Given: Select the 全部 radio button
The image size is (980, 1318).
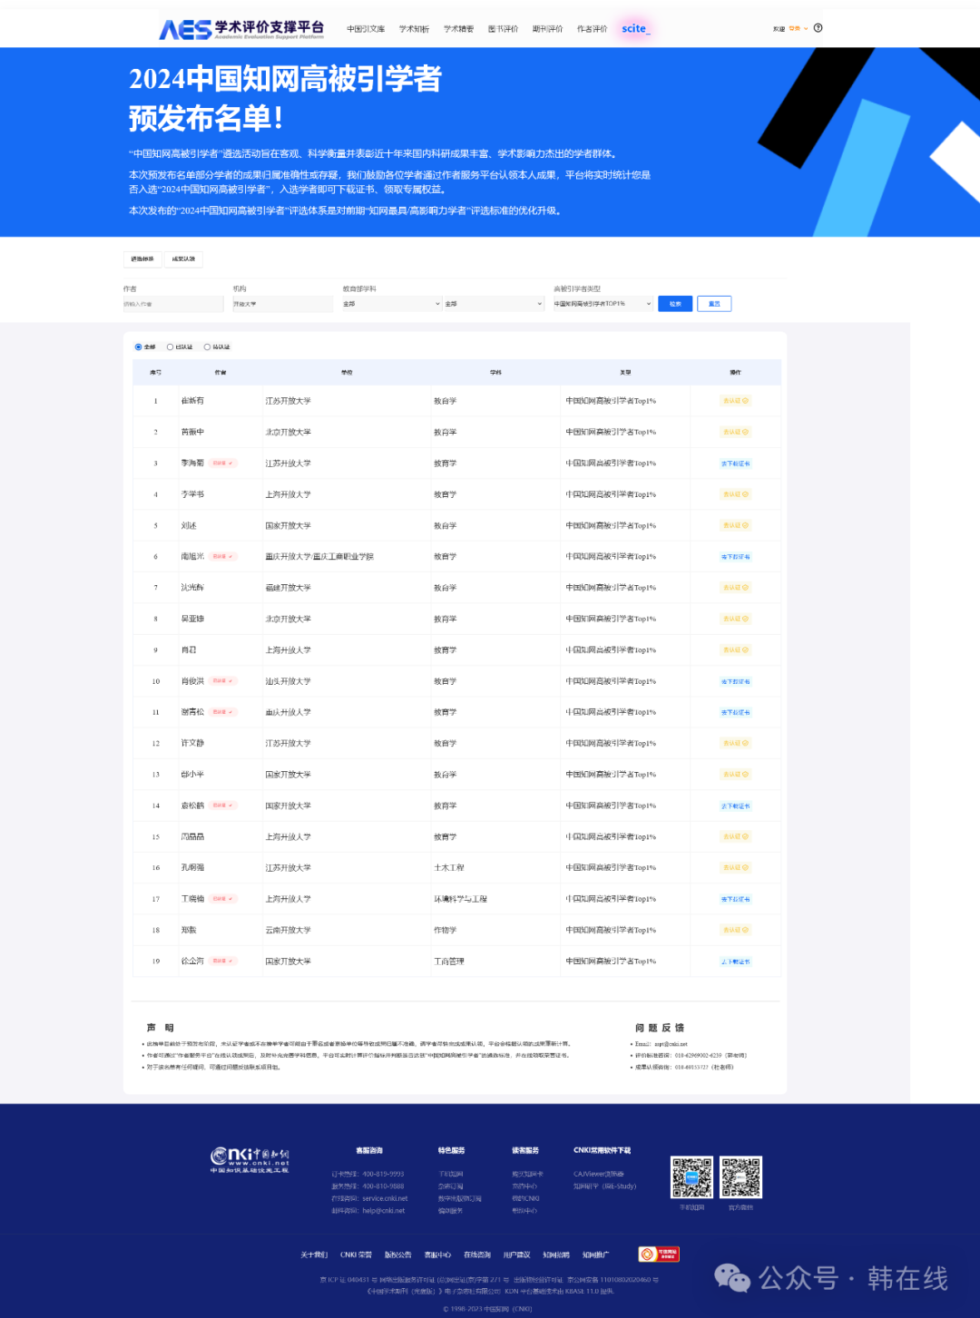Looking at the screenshot, I should point(139,347).
